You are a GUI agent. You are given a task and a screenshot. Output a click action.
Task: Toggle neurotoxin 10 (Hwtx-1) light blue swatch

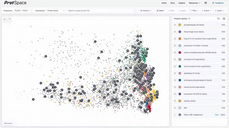pyautogui.click(x=180, y=46)
